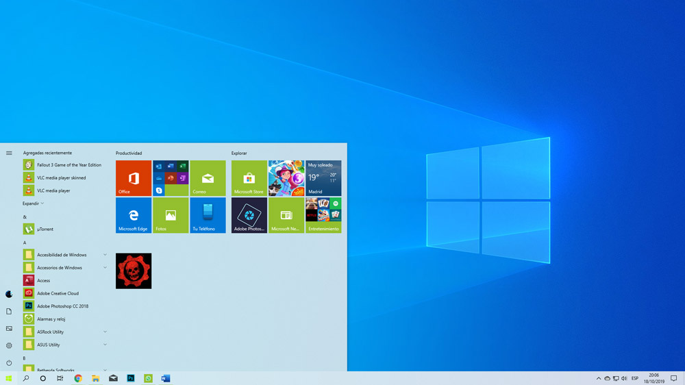
Task: Open Adobe Creative Cloud from app list
Action: 58,293
